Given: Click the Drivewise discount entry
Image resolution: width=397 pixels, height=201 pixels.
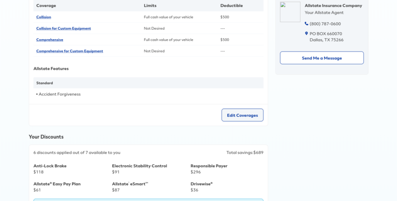Looking at the screenshot, I should [201, 184].
